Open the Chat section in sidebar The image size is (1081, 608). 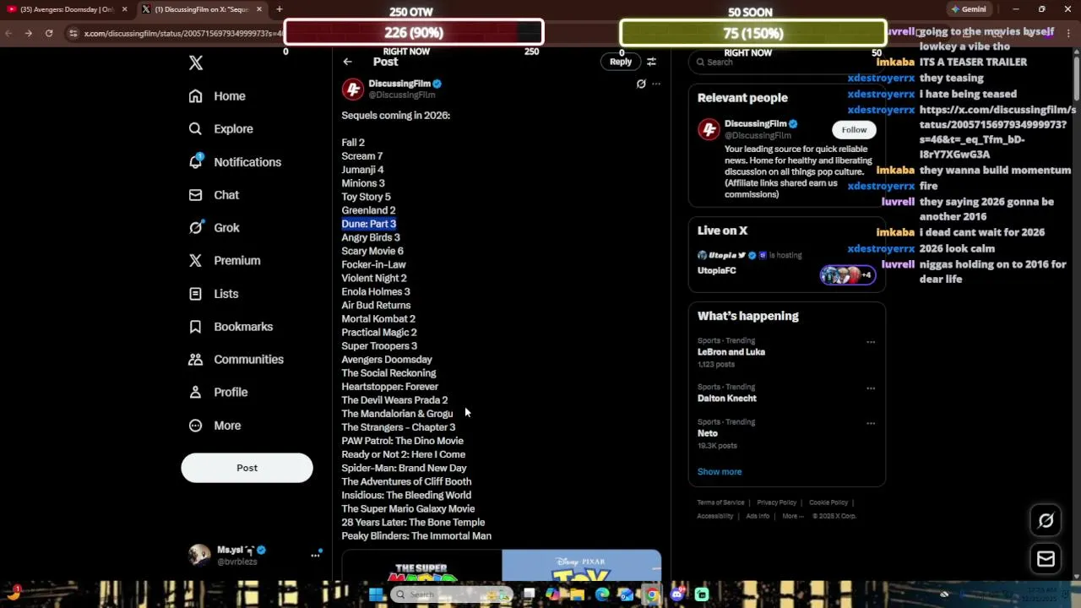point(214,195)
